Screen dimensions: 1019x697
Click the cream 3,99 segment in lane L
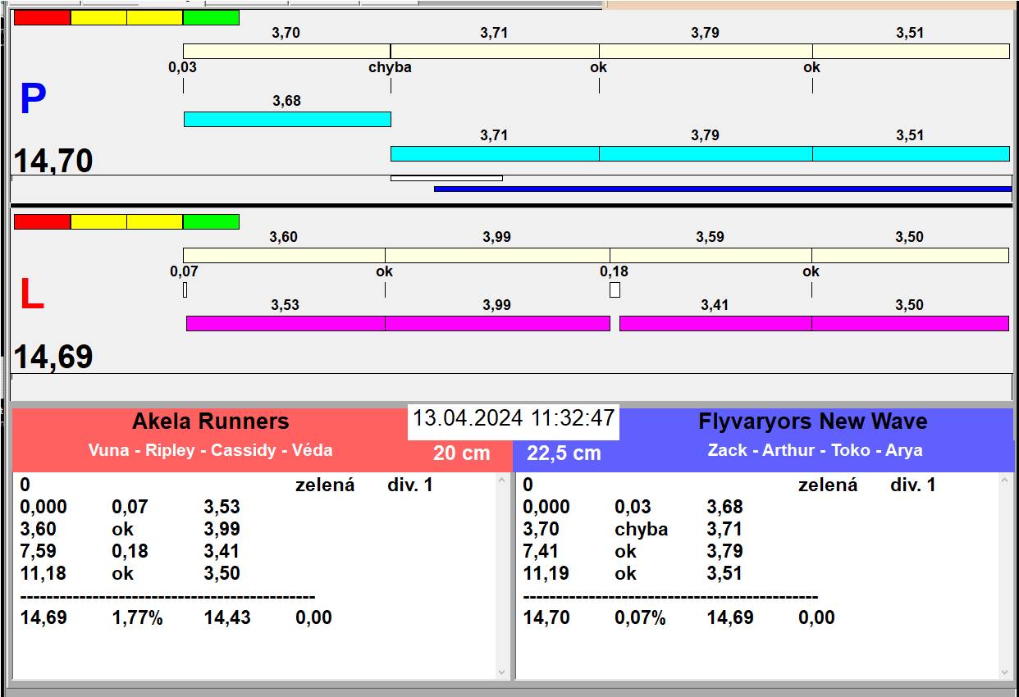point(497,255)
